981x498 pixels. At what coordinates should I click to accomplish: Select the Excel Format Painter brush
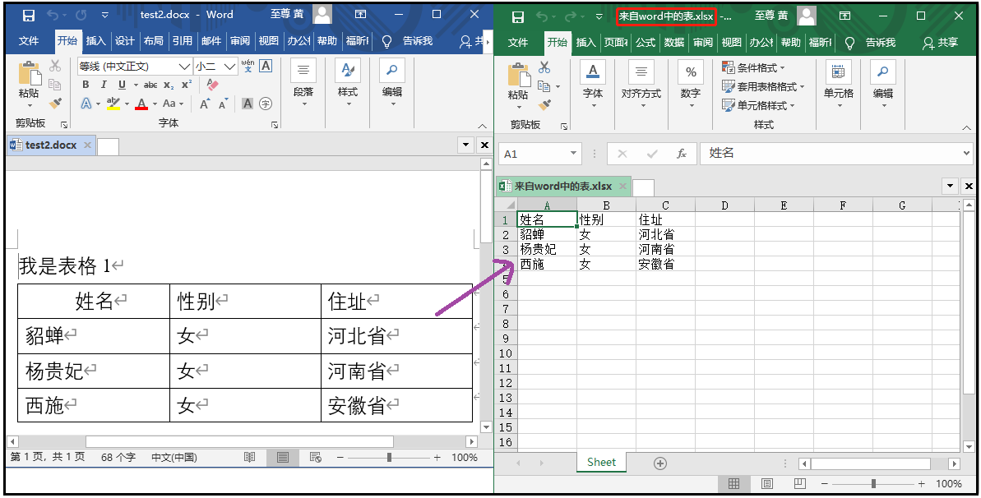544,105
